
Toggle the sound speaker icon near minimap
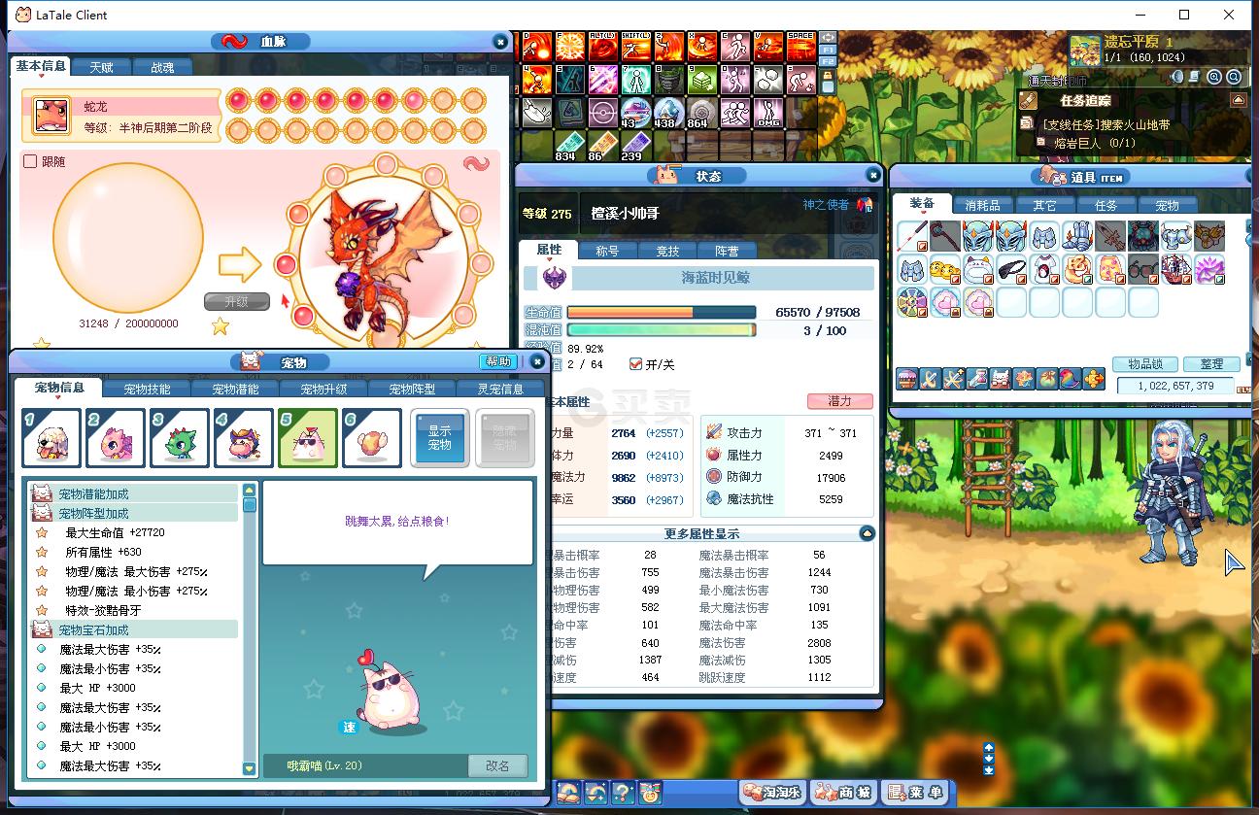pyautogui.click(x=1177, y=77)
